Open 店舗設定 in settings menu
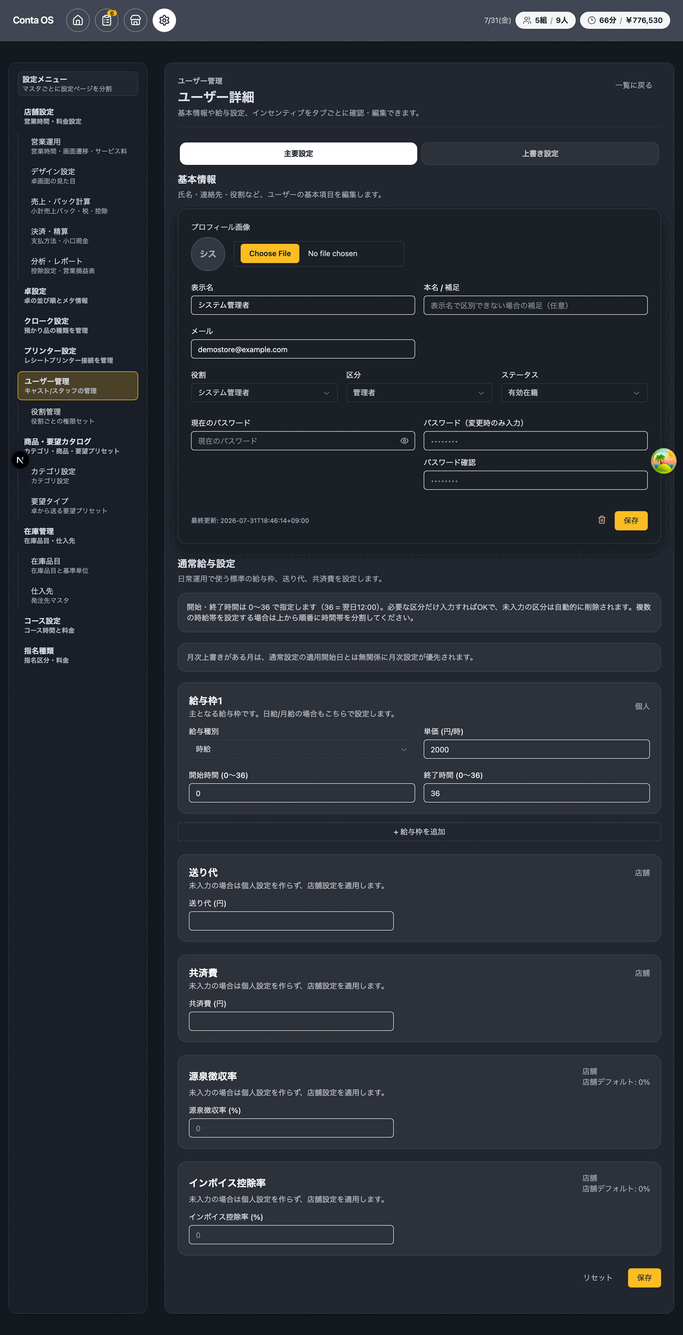Viewport: 683px width, 1335px height. [78, 116]
